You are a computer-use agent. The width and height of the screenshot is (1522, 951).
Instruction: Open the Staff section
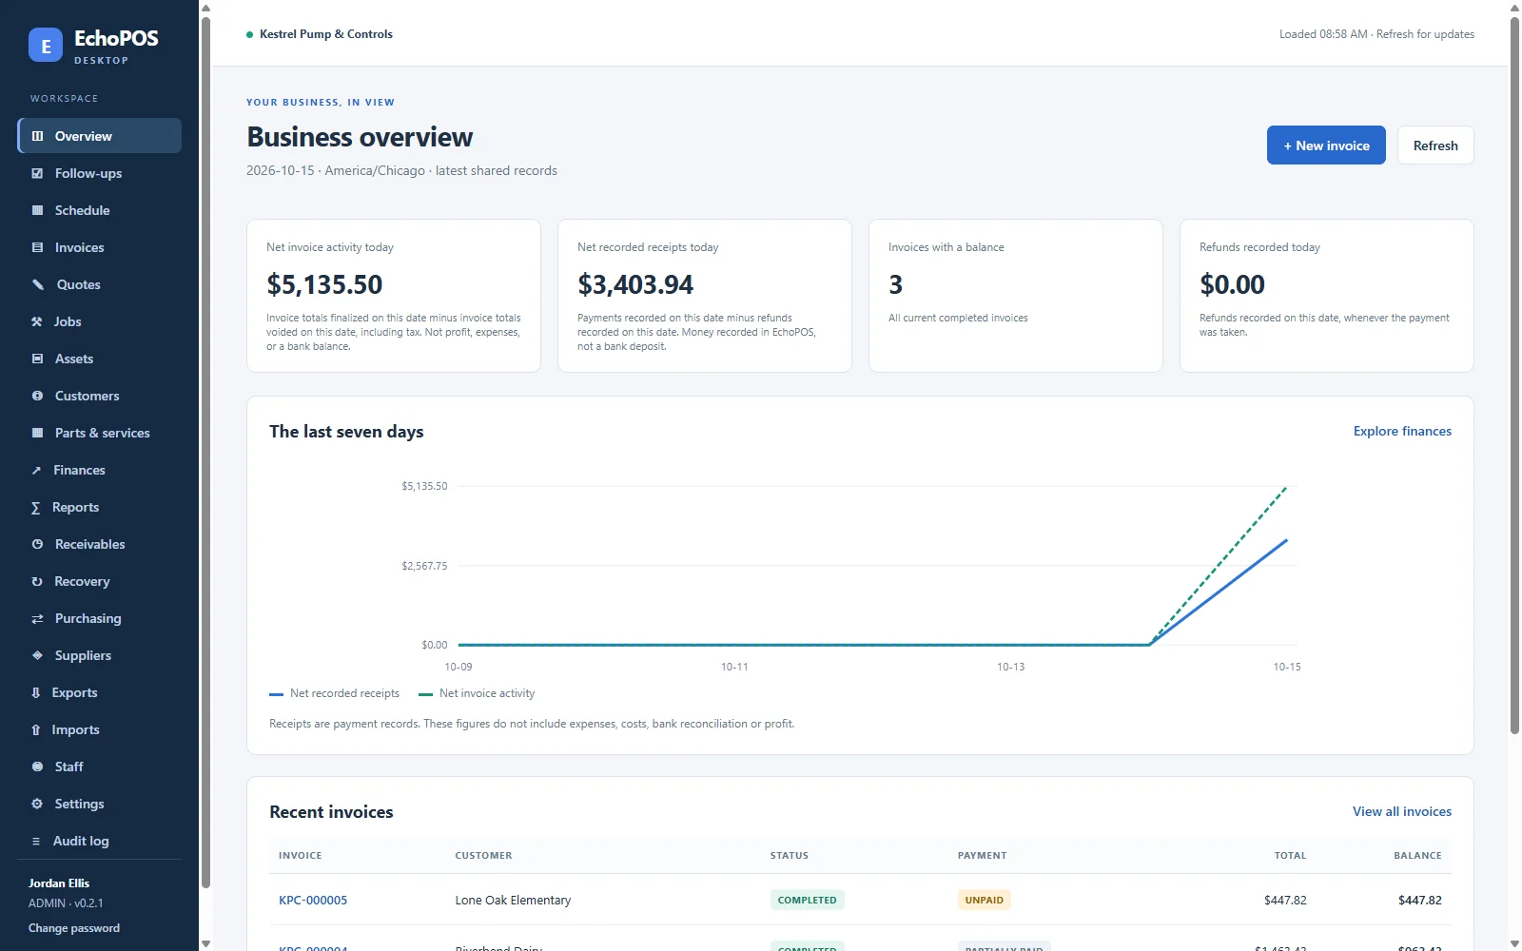(100, 767)
